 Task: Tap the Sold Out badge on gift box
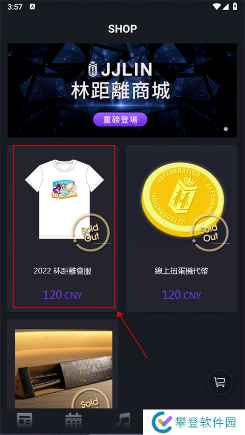(x=91, y=398)
